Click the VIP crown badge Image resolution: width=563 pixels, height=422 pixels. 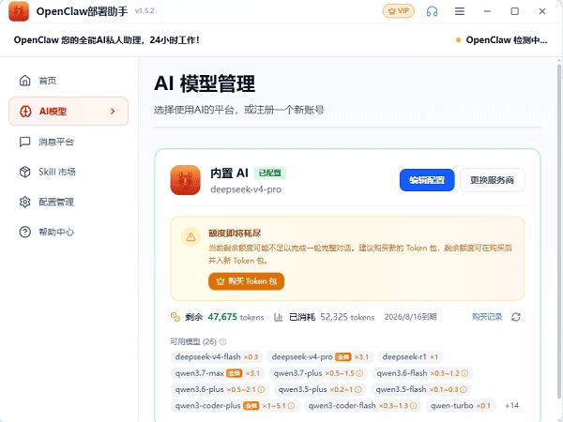(399, 11)
